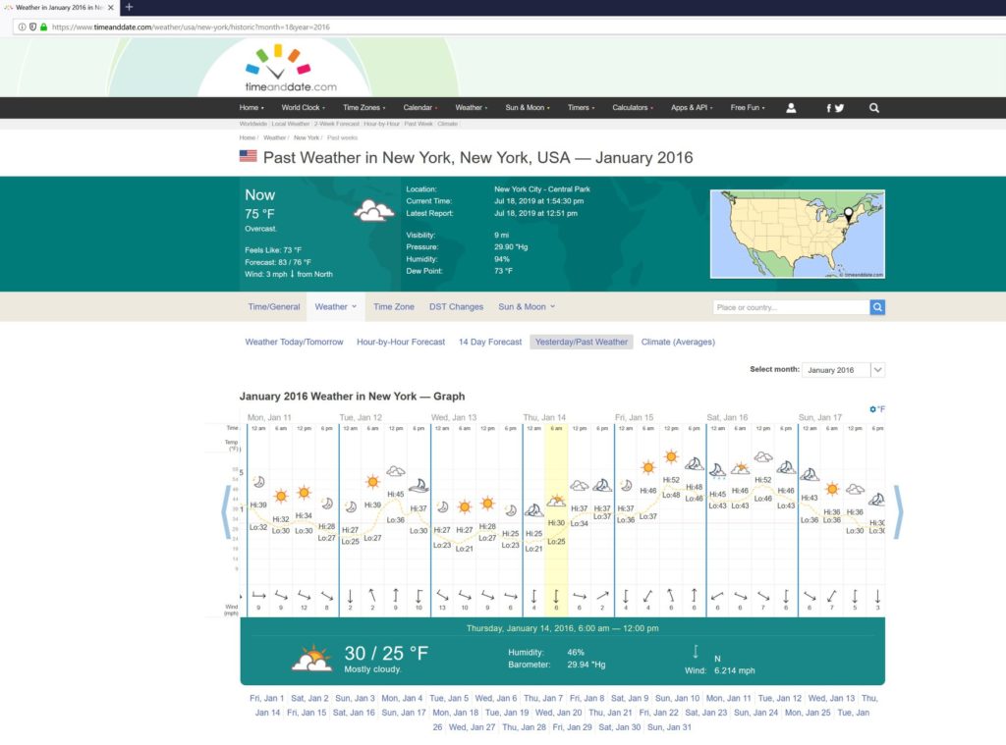1006x745 pixels.
Task: Switch to the Time Zone tab
Action: tap(394, 307)
